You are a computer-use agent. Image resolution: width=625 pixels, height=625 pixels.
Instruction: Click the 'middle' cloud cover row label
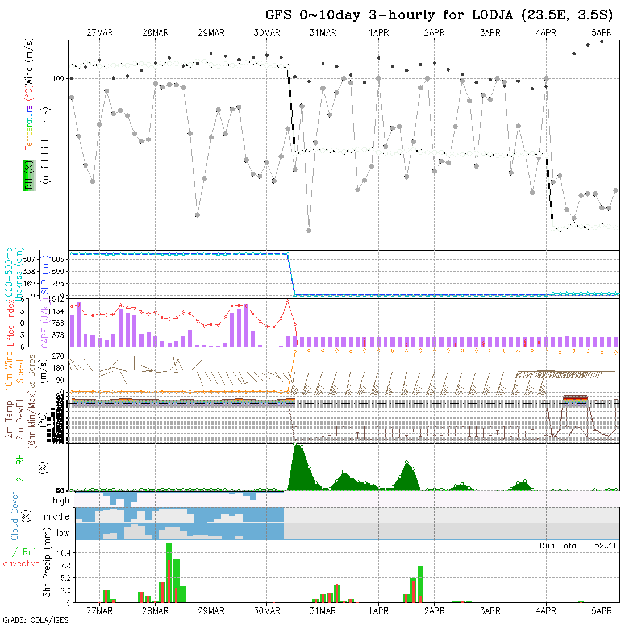[x=56, y=517]
